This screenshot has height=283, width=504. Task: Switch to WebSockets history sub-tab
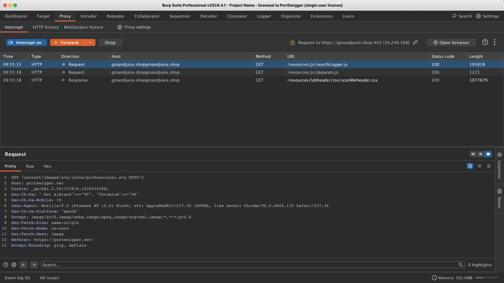(x=84, y=27)
